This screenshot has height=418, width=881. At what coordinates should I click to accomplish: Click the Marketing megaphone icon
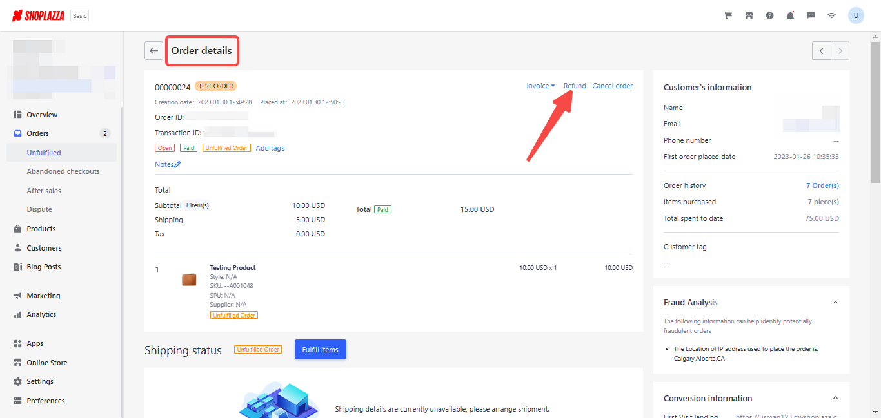18,296
